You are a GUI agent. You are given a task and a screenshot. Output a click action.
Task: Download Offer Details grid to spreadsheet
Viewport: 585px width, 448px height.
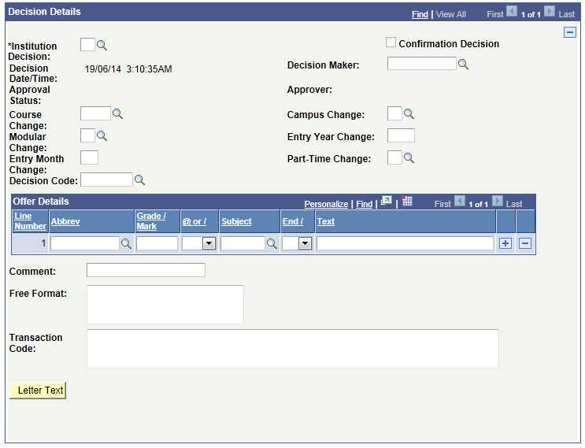click(x=406, y=201)
